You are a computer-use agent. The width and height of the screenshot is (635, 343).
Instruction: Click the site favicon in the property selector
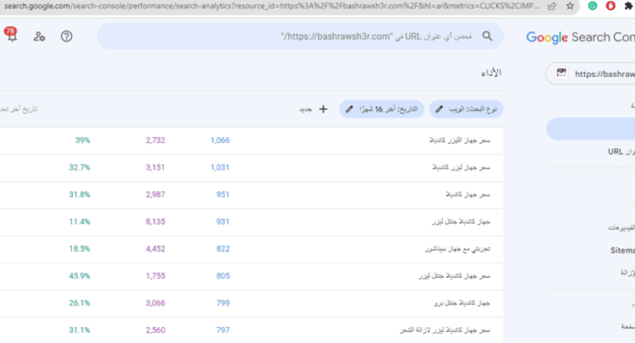click(561, 73)
